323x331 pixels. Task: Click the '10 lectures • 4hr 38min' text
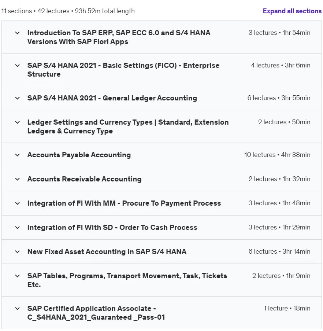pos(277,155)
